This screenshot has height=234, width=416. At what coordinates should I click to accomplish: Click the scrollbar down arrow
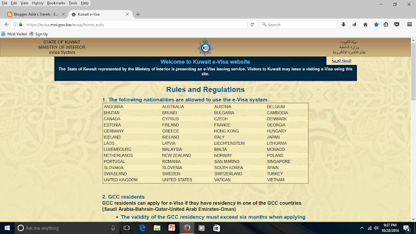pos(413,220)
